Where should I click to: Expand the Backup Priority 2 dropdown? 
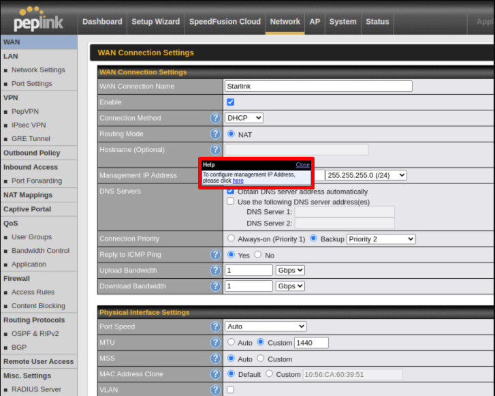click(x=380, y=239)
